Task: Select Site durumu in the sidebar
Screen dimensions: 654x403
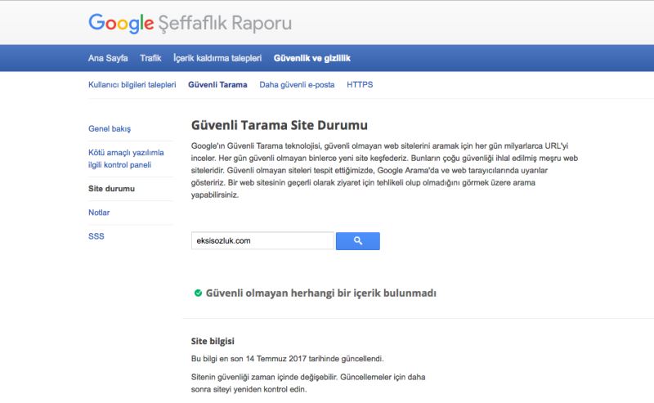Action: coord(111,189)
